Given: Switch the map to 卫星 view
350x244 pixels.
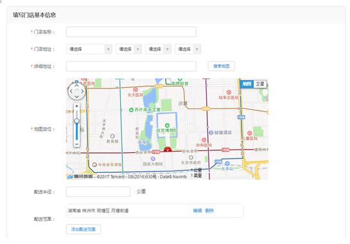Looking at the screenshot, I should click(260, 84).
